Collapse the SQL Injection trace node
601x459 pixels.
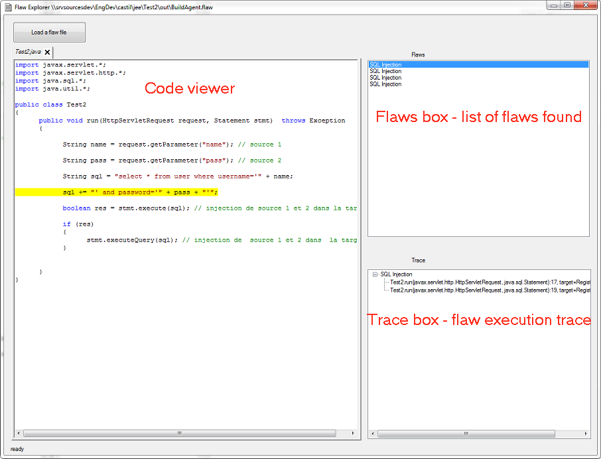pos(375,274)
